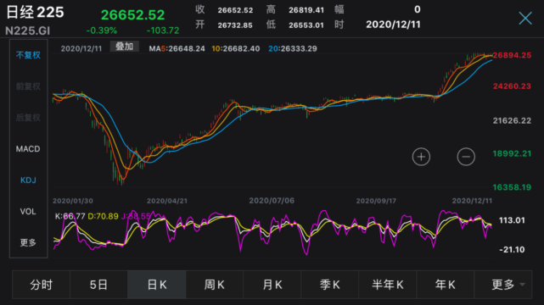
Task: Select the 后复权 adjustment option
Action: pyautogui.click(x=28, y=118)
